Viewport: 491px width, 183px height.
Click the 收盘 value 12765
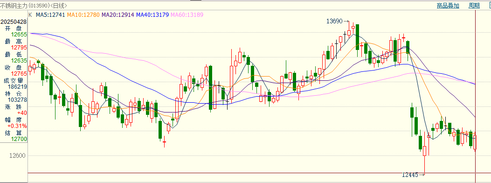pyautogui.click(x=19, y=74)
